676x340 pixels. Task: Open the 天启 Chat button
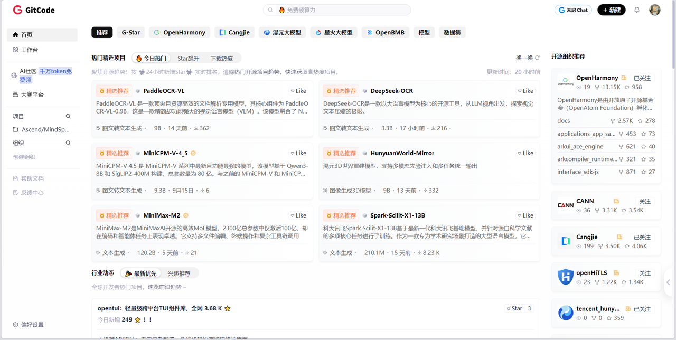[x=573, y=10]
